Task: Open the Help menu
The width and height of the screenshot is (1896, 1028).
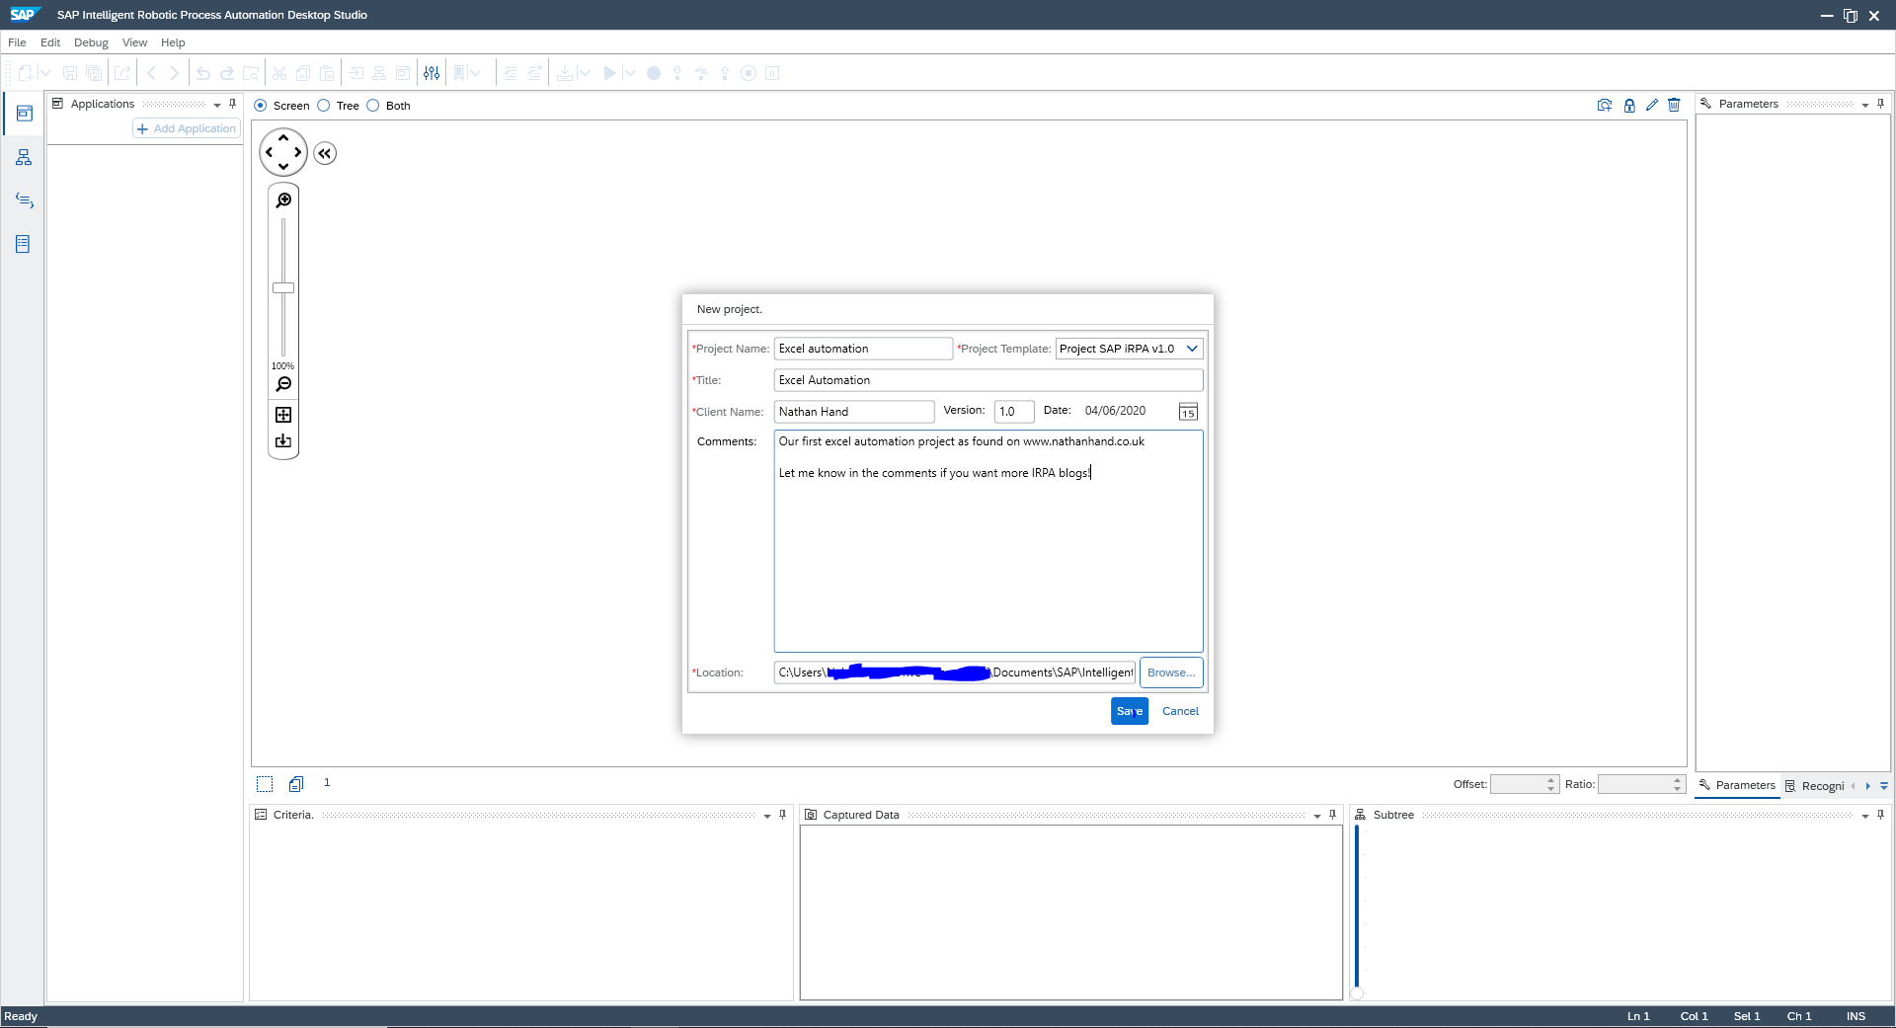Action: tap(173, 42)
